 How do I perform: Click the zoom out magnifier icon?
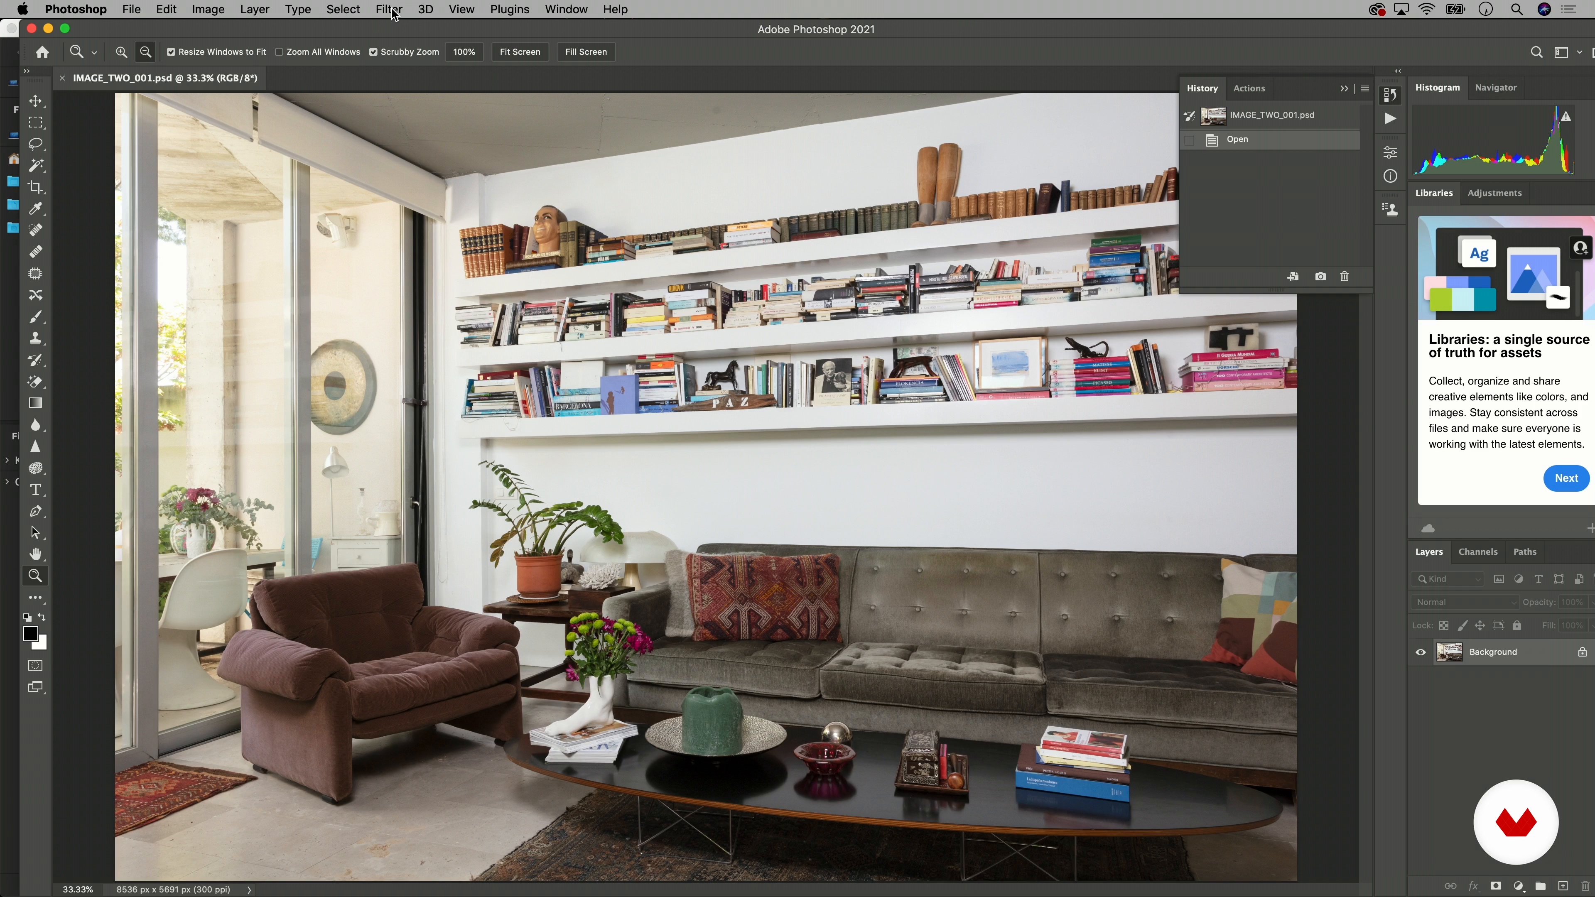click(x=145, y=52)
